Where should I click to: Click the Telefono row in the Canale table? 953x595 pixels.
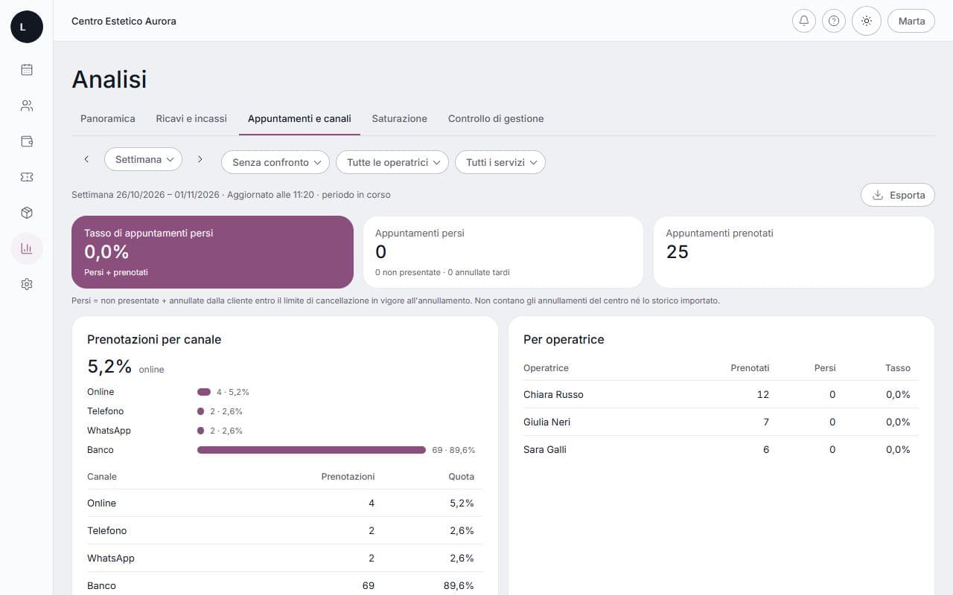[x=284, y=530]
